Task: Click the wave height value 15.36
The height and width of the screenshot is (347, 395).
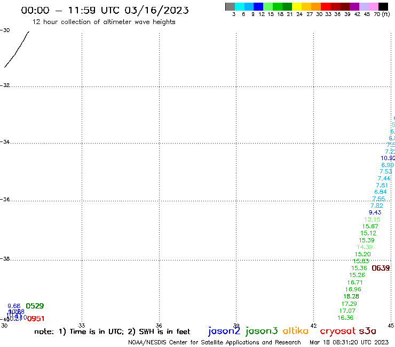Action: tap(359, 268)
